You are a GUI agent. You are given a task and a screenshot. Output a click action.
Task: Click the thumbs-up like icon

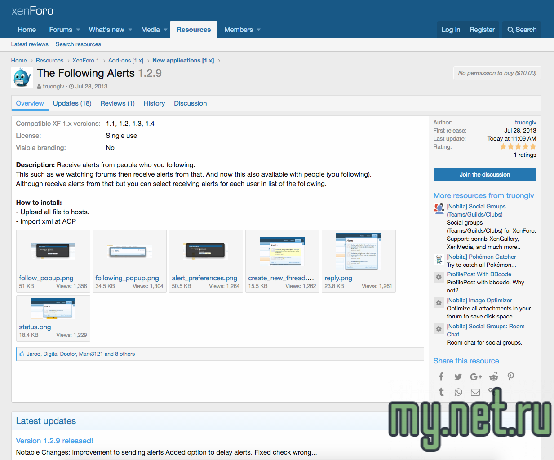tap(22, 354)
